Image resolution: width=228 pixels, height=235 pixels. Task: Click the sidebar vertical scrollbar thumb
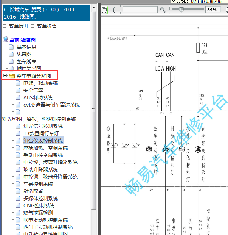pos(94,110)
